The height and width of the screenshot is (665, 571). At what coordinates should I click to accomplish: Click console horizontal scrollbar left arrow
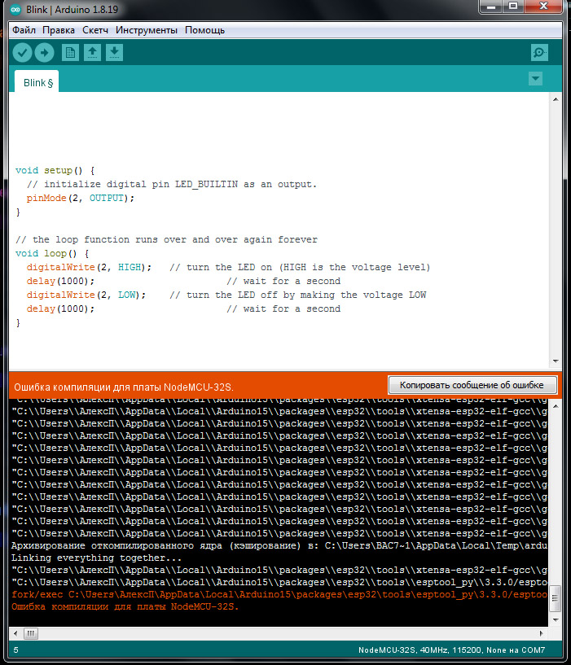click(x=15, y=633)
